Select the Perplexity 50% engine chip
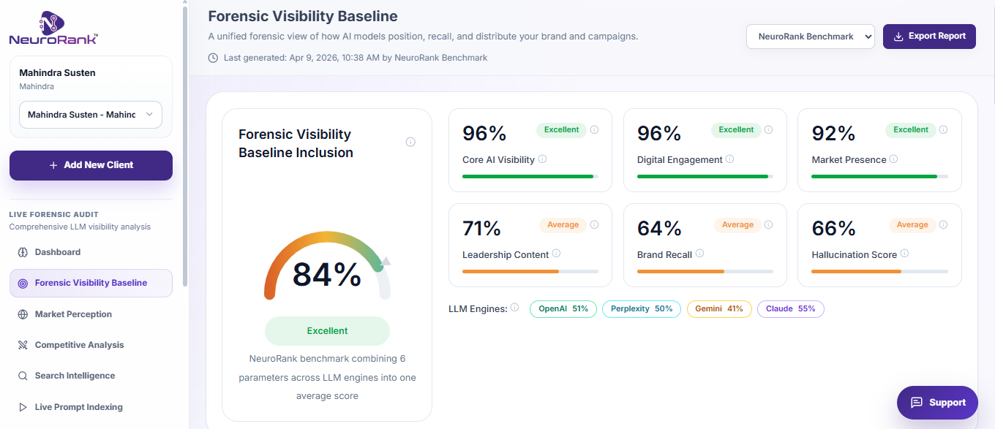Viewport: 995px width, 429px height. pyautogui.click(x=642, y=309)
